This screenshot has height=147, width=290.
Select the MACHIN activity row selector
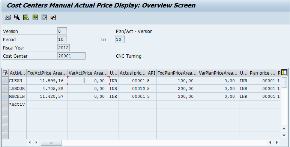pyautogui.click(x=5, y=96)
